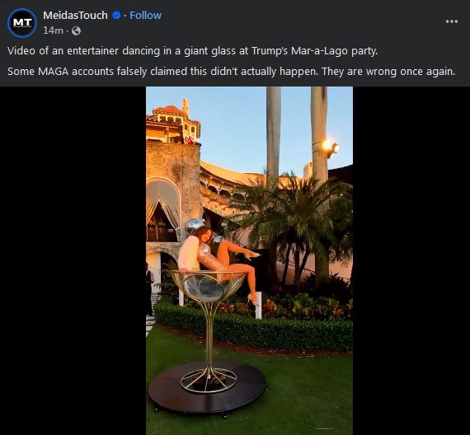The width and height of the screenshot is (470, 435).
Task: Click the blue verified badge
Action: coord(116,15)
